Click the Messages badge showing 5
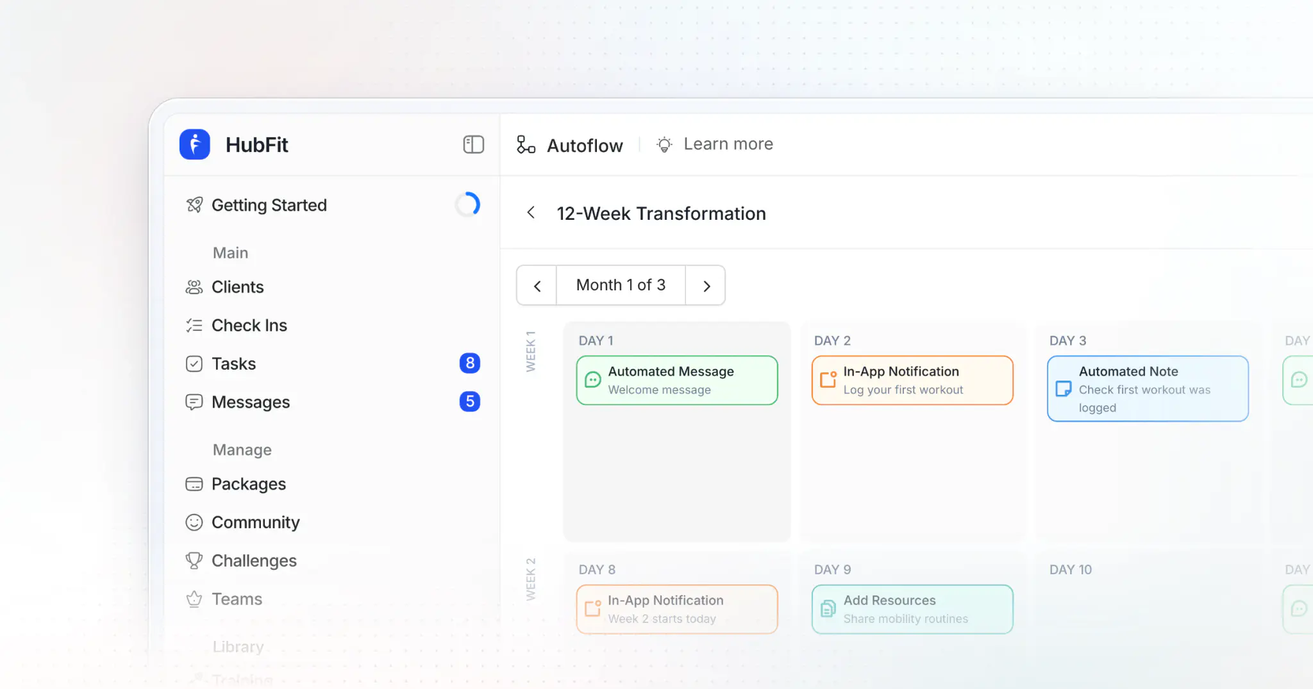 pos(470,402)
